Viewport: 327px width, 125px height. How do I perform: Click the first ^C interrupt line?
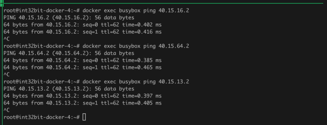tap(7, 39)
